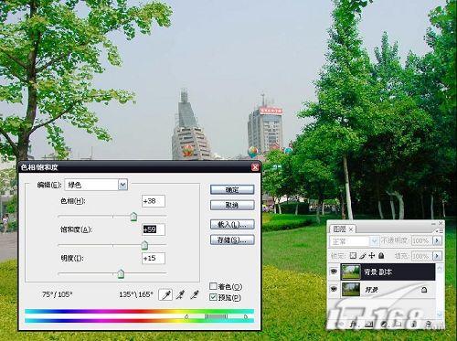
Task: Select the 背景 layer thumbnail
Action: 351,290
